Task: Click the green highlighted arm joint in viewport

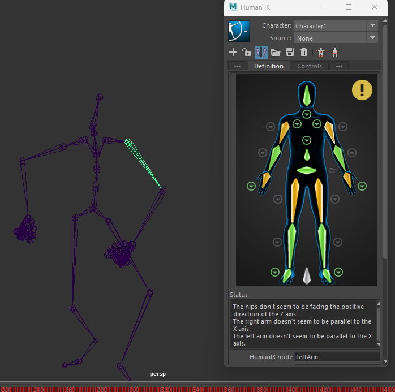Action: point(128,142)
